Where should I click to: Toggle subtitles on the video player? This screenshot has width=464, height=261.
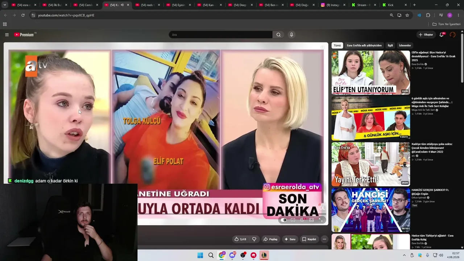pyautogui.click(x=293, y=220)
